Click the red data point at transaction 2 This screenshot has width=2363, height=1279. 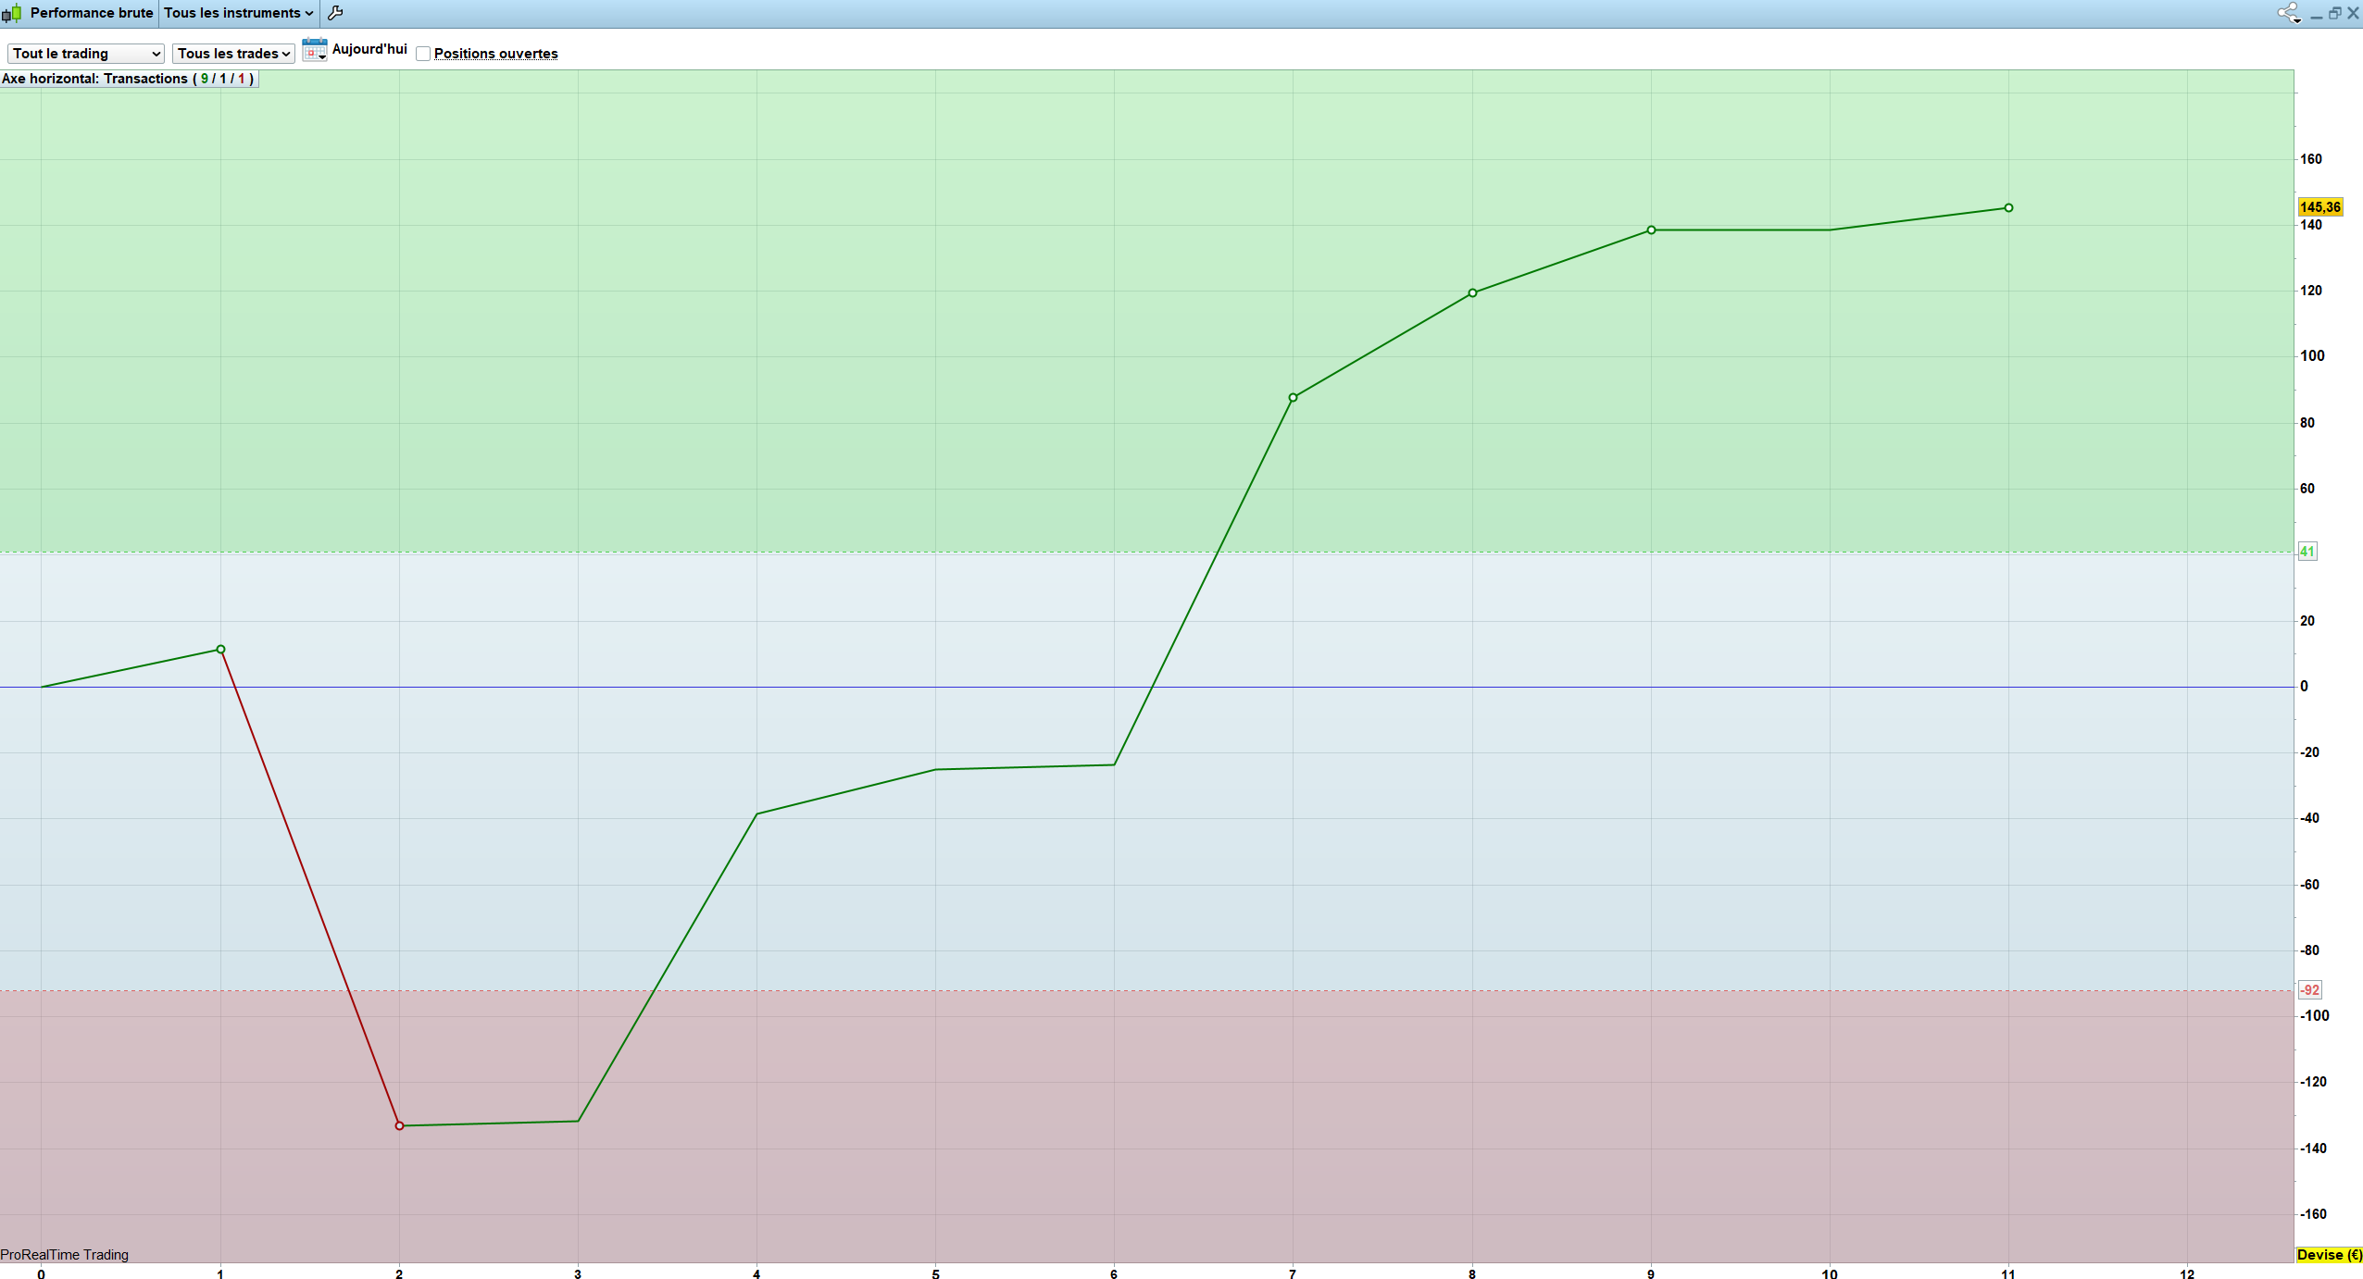pos(399,1125)
